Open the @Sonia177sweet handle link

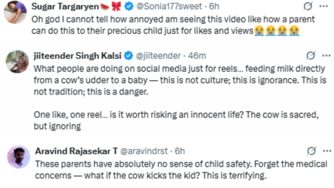click(x=169, y=6)
